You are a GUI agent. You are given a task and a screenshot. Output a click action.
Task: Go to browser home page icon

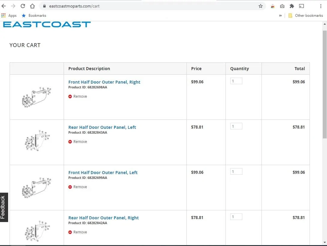(x=32, y=6)
